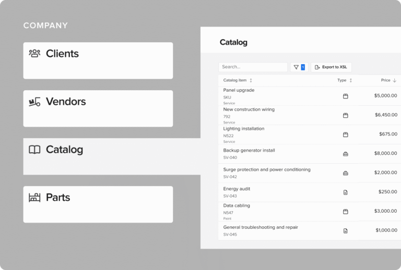Click document type icon for Energy audit
401x270 pixels.
346,192
